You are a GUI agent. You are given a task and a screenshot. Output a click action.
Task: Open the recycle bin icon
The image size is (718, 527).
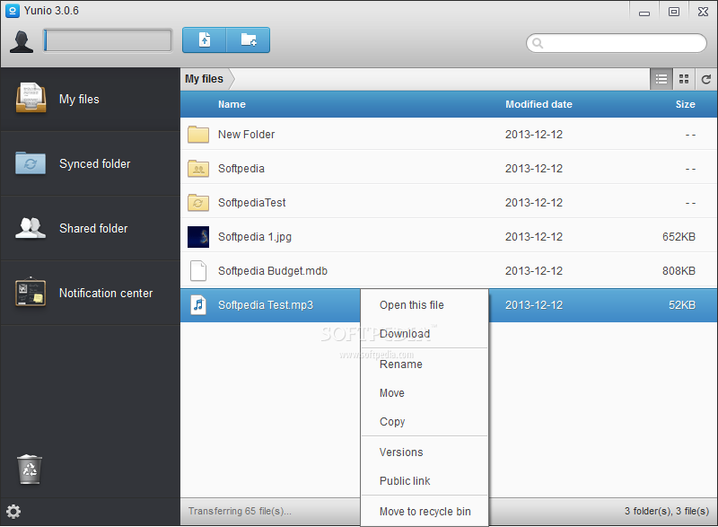[30, 470]
